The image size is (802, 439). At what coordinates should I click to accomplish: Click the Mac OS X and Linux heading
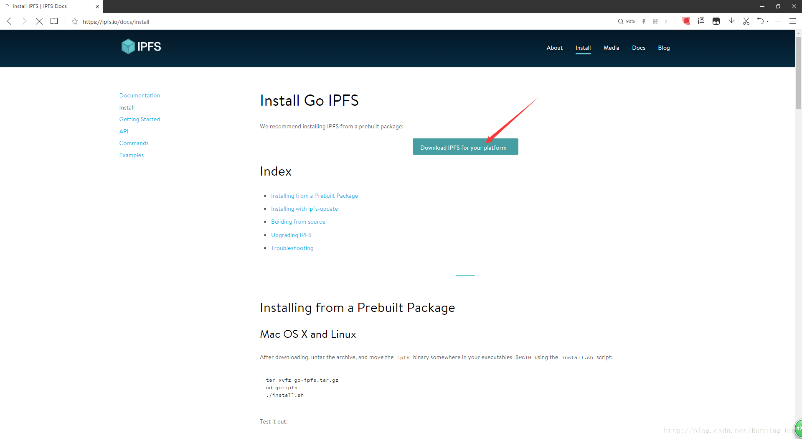(x=308, y=334)
